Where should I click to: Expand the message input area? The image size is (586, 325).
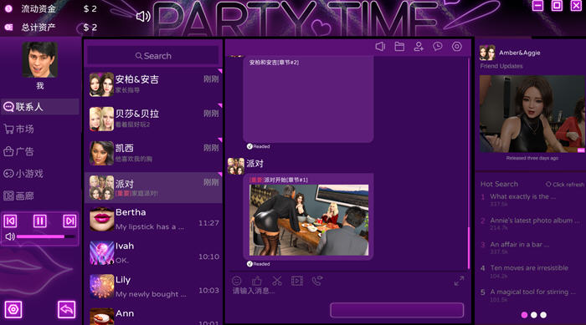click(459, 281)
